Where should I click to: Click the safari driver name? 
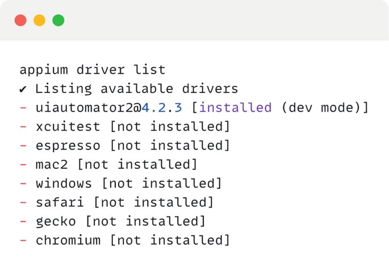60,202
